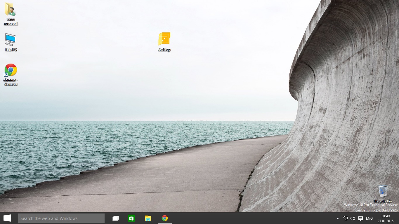Open the ENG input language switcher

click(x=369, y=218)
